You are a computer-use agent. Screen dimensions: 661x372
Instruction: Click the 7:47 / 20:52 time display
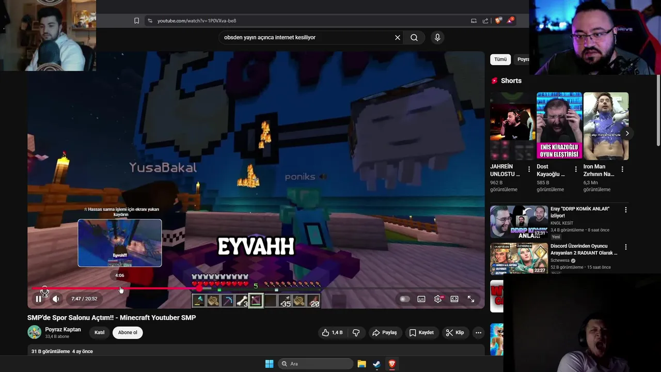(84, 299)
